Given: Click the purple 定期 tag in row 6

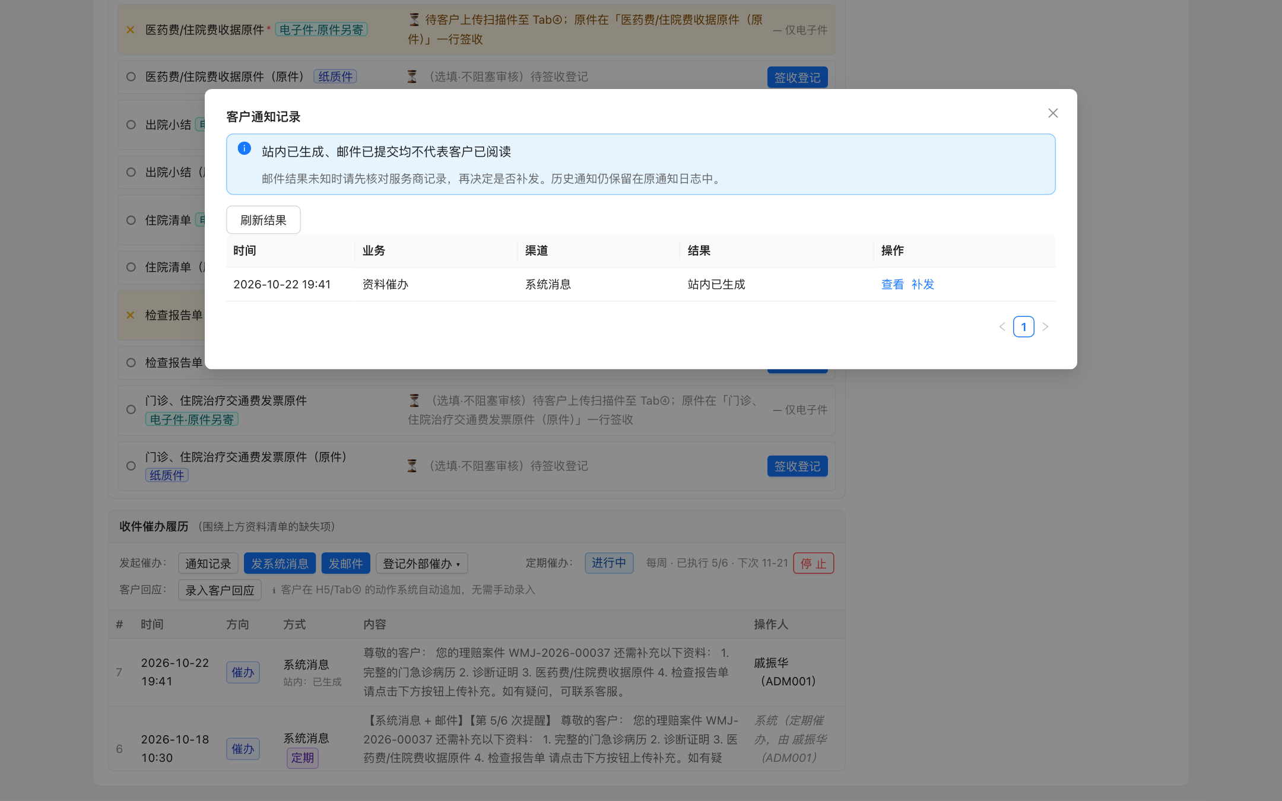Looking at the screenshot, I should pyautogui.click(x=303, y=758).
